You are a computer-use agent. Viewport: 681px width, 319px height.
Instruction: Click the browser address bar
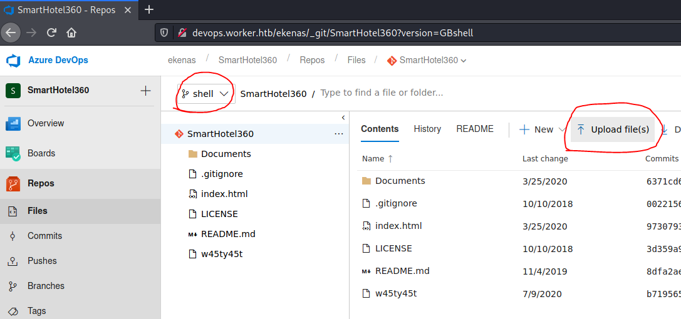417,33
